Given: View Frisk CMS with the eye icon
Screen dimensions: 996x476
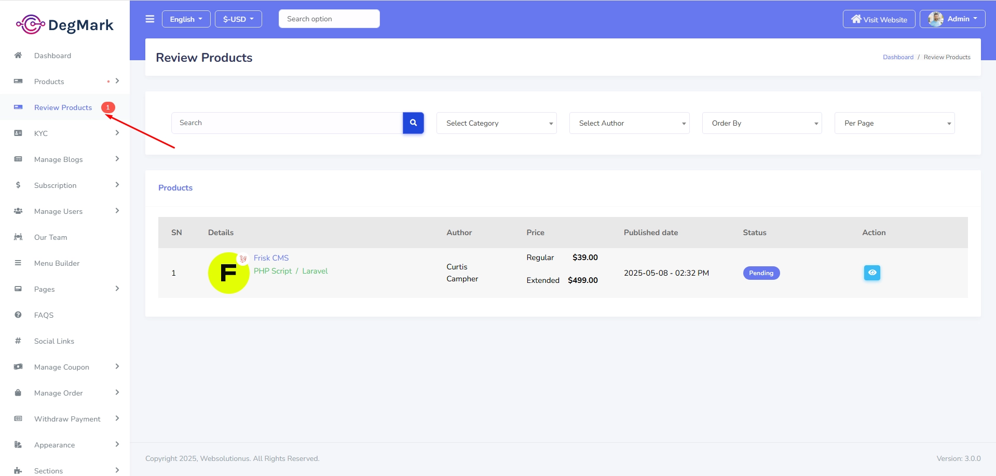Looking at the screenshot, I should (x=872, y=273).
